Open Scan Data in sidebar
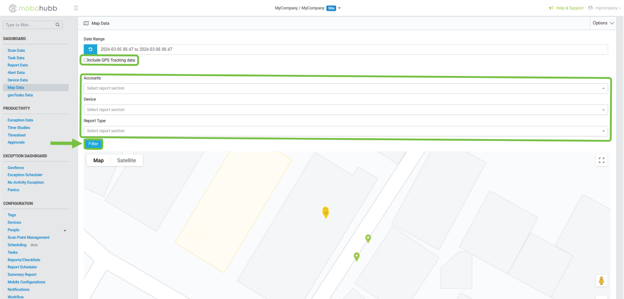This screenshot has width=624, height=299. [16, 51]
